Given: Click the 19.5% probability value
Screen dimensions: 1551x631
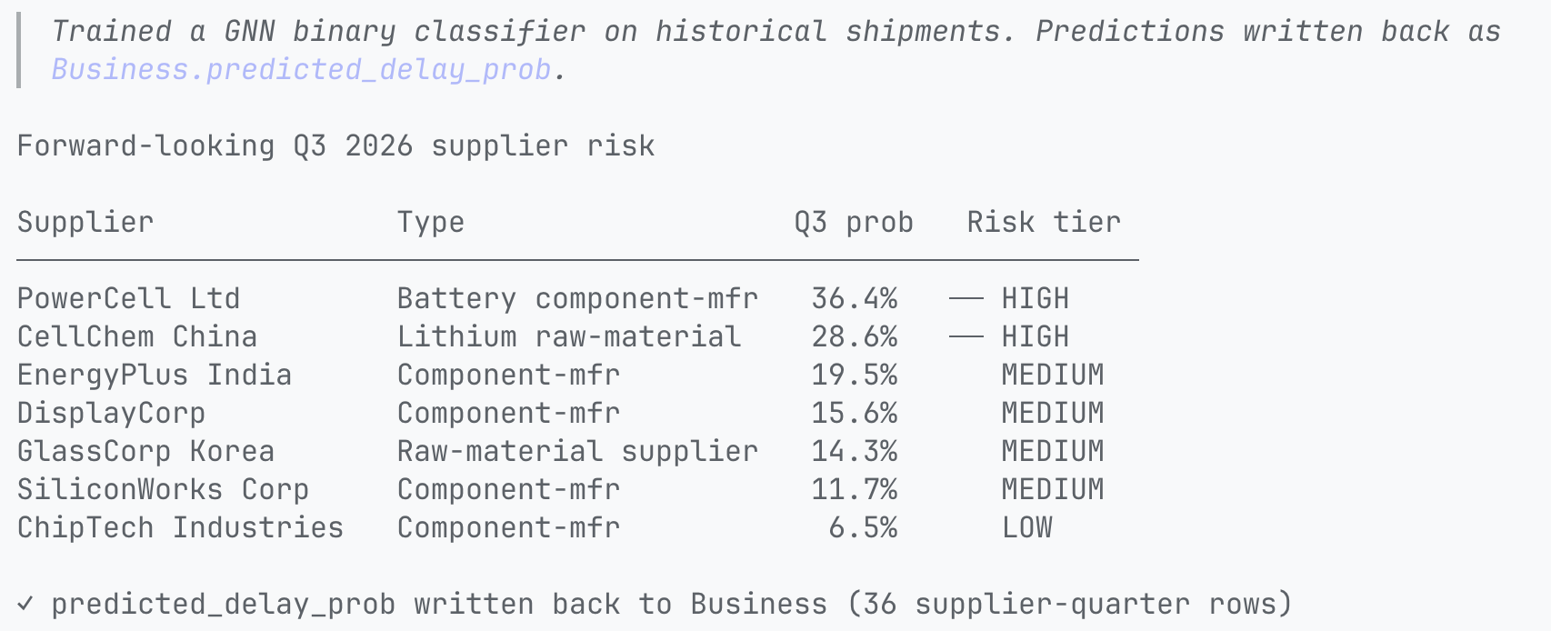Looking at the screenshot, I should [x=854, y=376].
